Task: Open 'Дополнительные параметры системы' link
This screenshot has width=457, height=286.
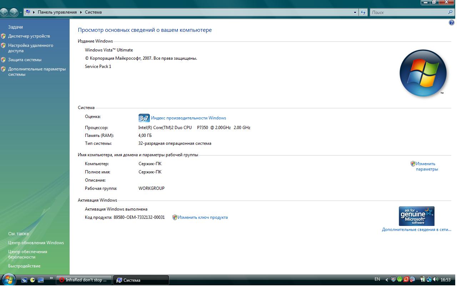Action: tap(37, 71)
